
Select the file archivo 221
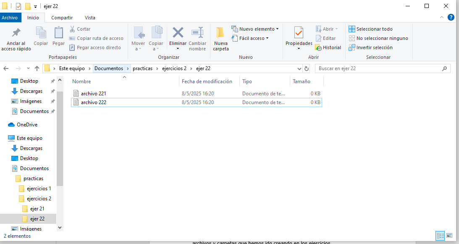pyautogui.click(x=94, y=93)
